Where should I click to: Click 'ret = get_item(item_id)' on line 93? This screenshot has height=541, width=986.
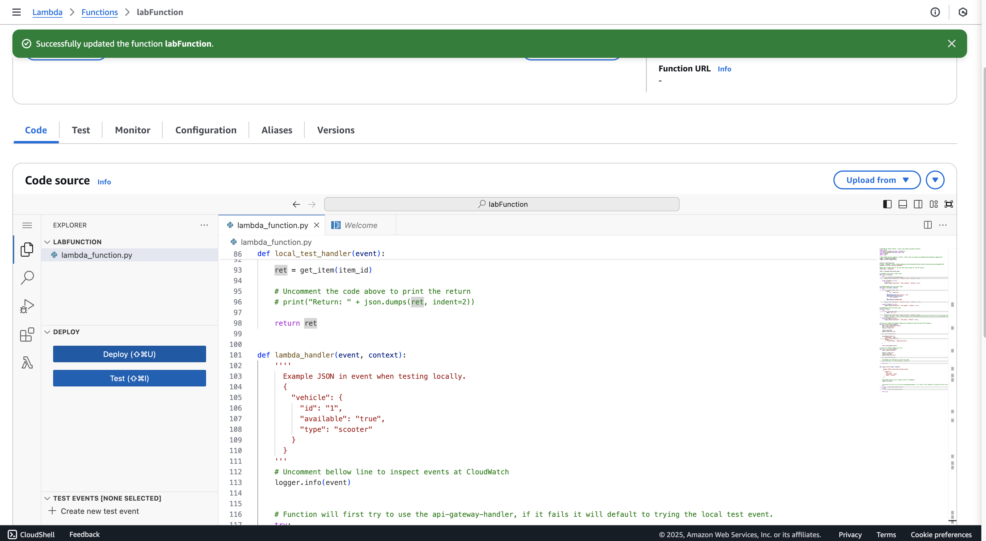pyautogui.click(x=324, y=270)
